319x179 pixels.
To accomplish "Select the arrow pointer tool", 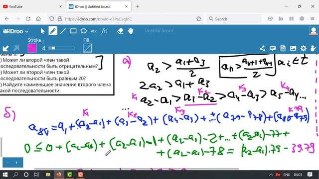I will (x=42, y=31).
